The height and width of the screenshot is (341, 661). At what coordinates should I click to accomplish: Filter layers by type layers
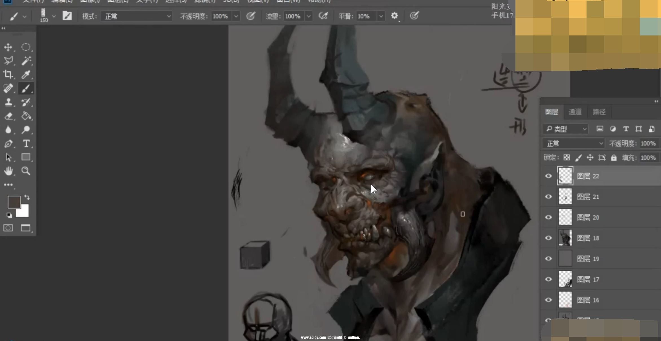tap(626, 129)
